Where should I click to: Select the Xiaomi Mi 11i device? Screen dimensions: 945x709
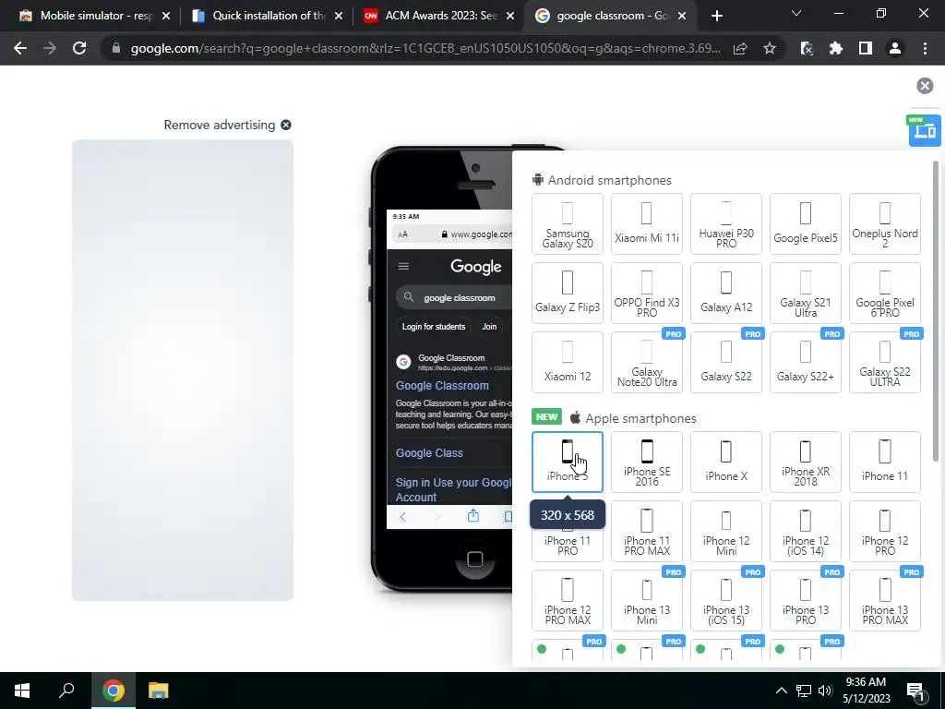click(647, 223)
